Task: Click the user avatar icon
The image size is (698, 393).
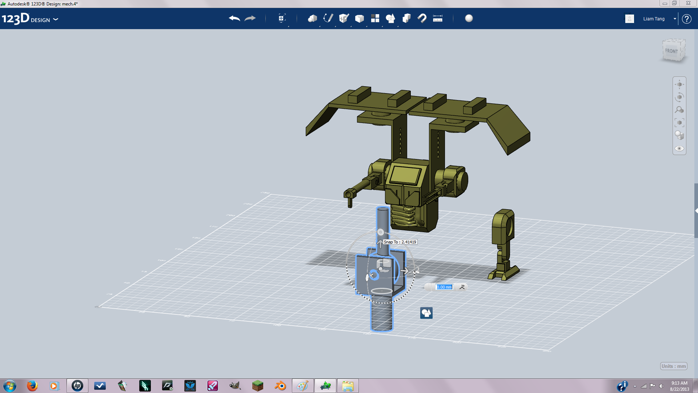Action: pyautogui.click(x=630, y=19)
